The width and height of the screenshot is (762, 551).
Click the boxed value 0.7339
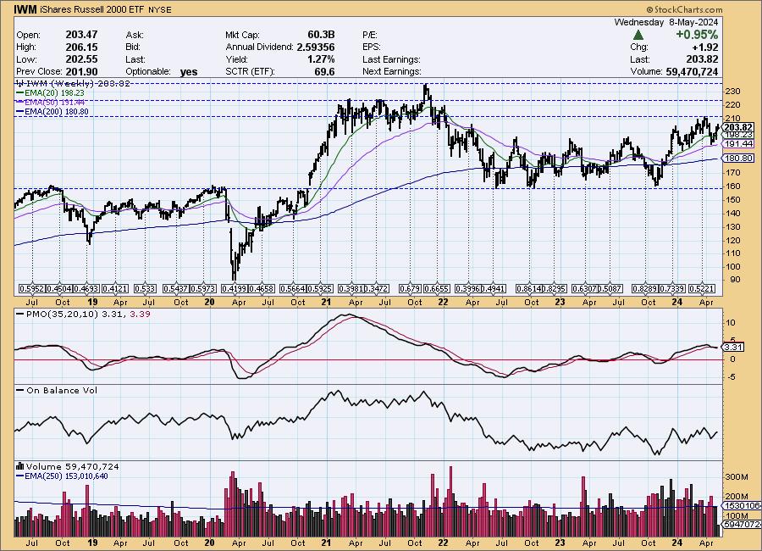tap(672, 289)
